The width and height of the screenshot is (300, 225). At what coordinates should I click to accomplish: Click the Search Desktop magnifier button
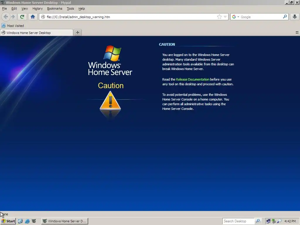pos(258,221)
